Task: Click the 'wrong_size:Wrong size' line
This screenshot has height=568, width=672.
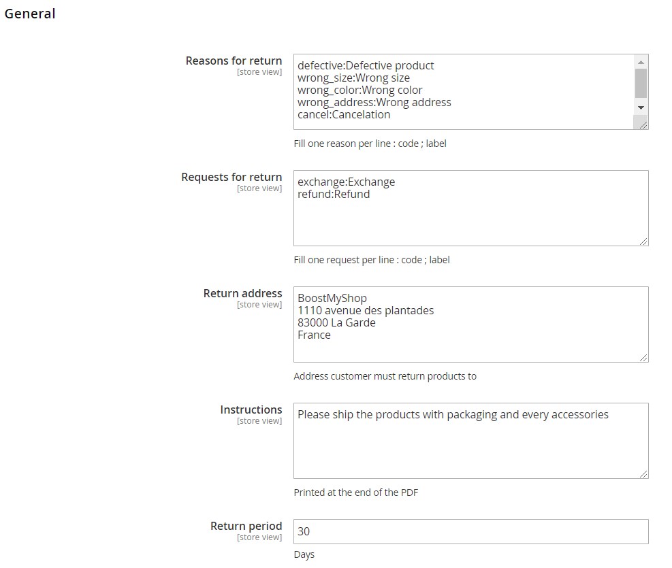Action: (x=353, y=78)
